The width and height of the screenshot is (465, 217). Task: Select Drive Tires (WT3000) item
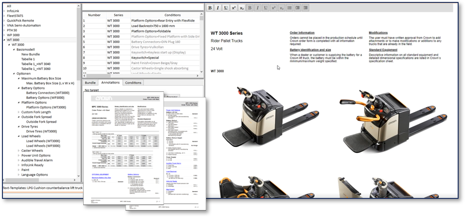[42, 131]
